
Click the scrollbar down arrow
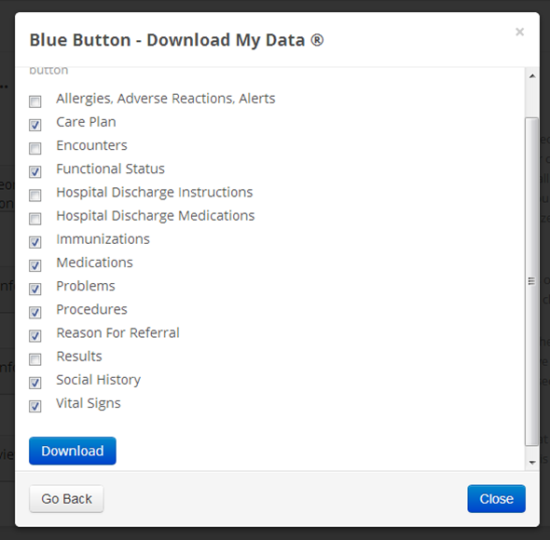point(532,463)
